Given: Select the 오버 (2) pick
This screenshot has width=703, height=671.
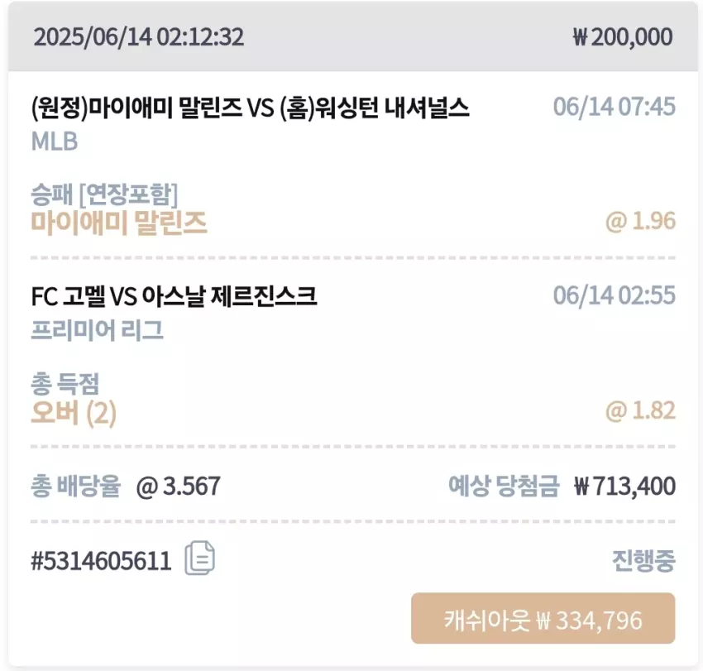Looking at the screenshot, I should [74, 413].
